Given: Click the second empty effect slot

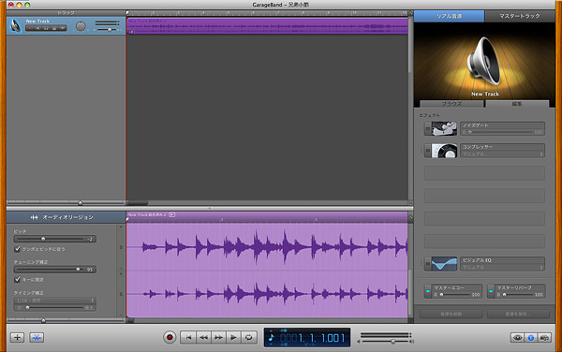Looking at the screenshot, I should pos(484,196).
